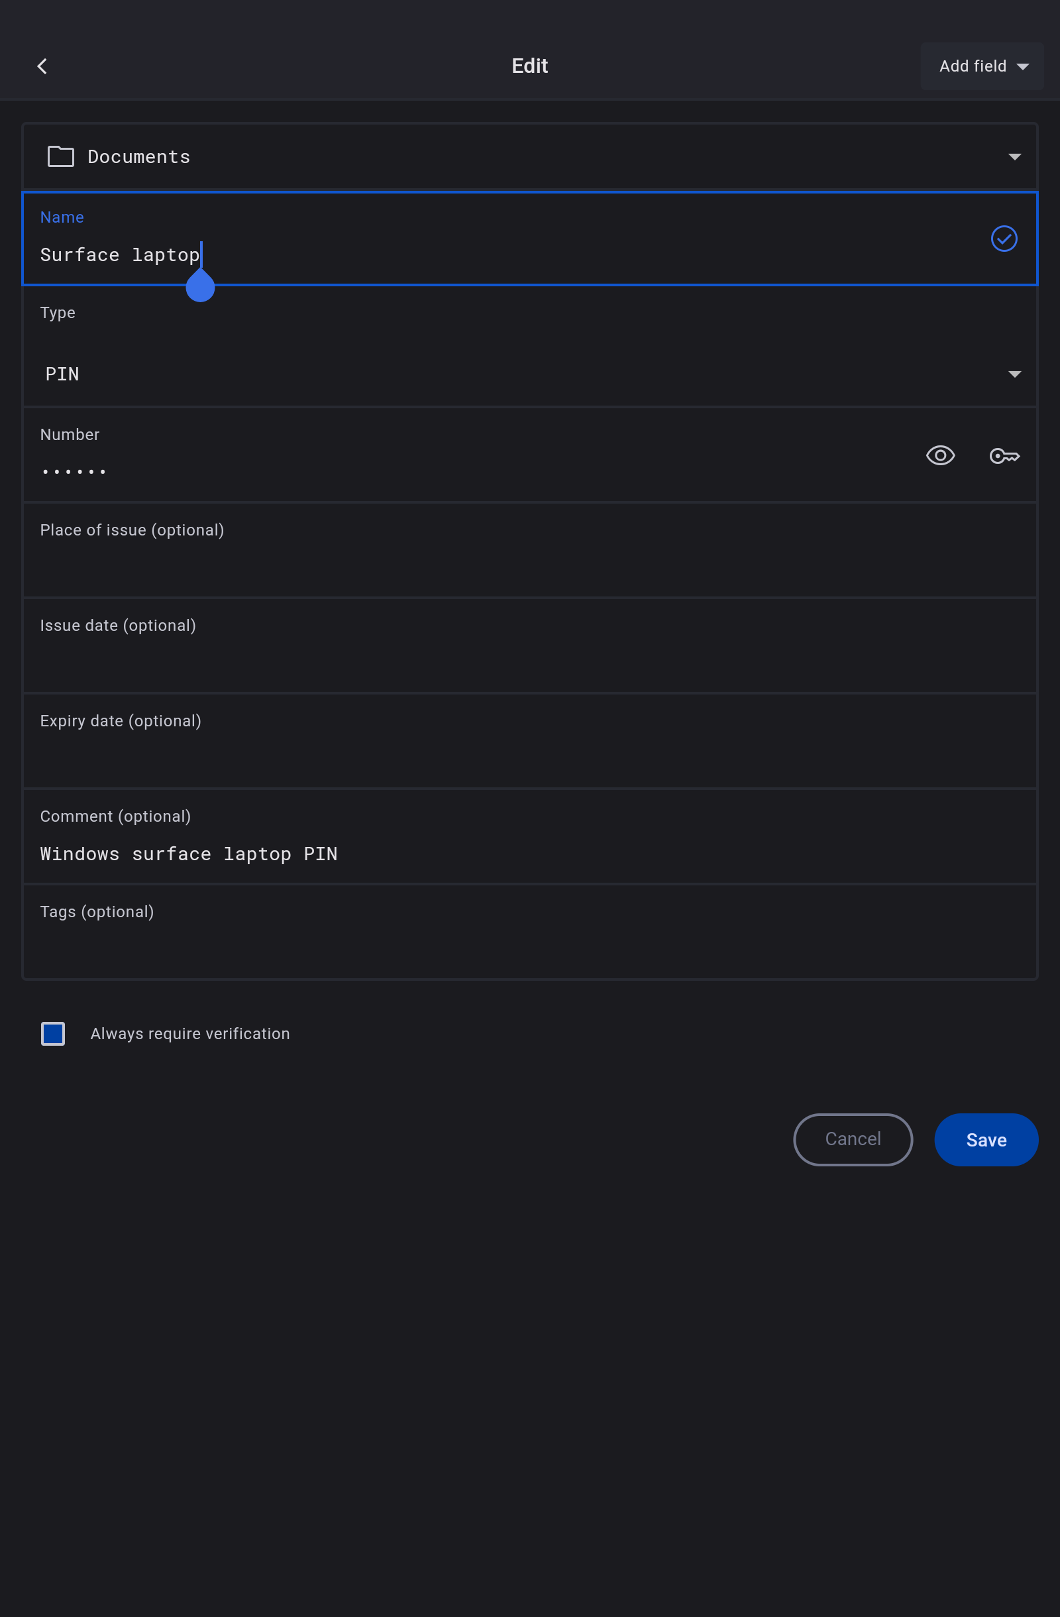Viewport: 1060px width, 1617px height.
Task: Open the Add field dropdown
Action: [x=981, y=66]
